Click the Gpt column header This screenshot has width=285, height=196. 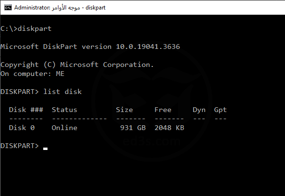point(220,110)
